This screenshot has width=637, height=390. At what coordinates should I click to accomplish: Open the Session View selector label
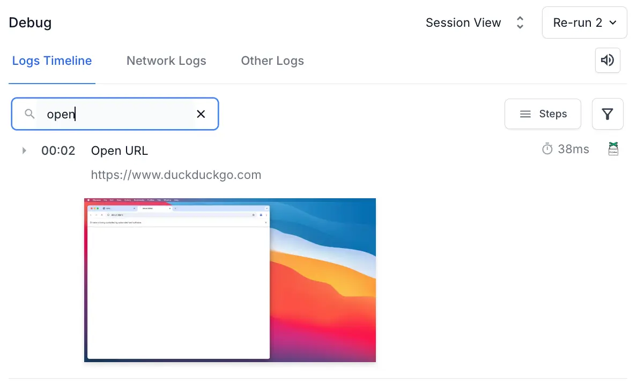463,22
